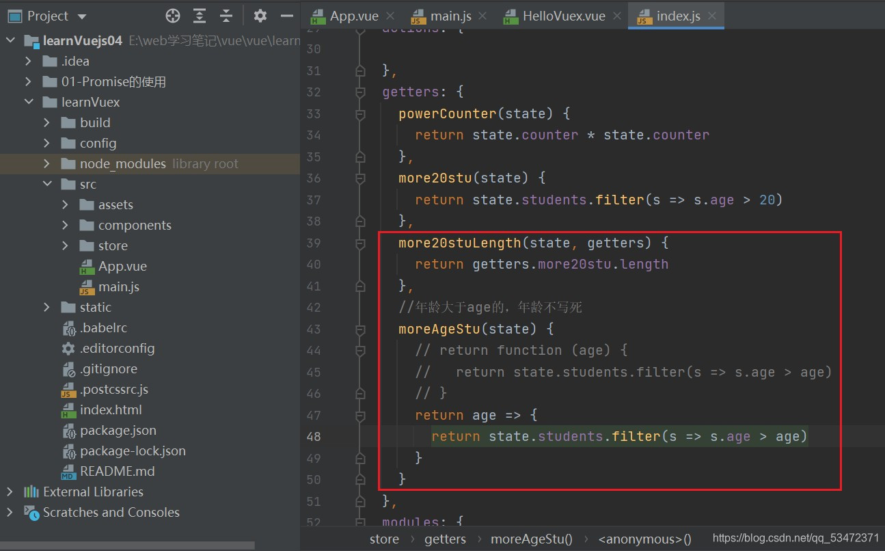Click the Select Opened File locate icon
Image resolution: width=885 pixels, height=551 pixels.
click(x=174, y=16)
